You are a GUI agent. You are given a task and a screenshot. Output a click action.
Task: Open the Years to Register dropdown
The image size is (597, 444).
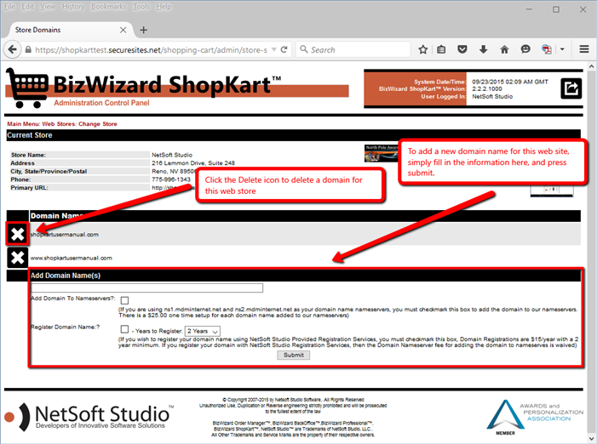[203, 331]
